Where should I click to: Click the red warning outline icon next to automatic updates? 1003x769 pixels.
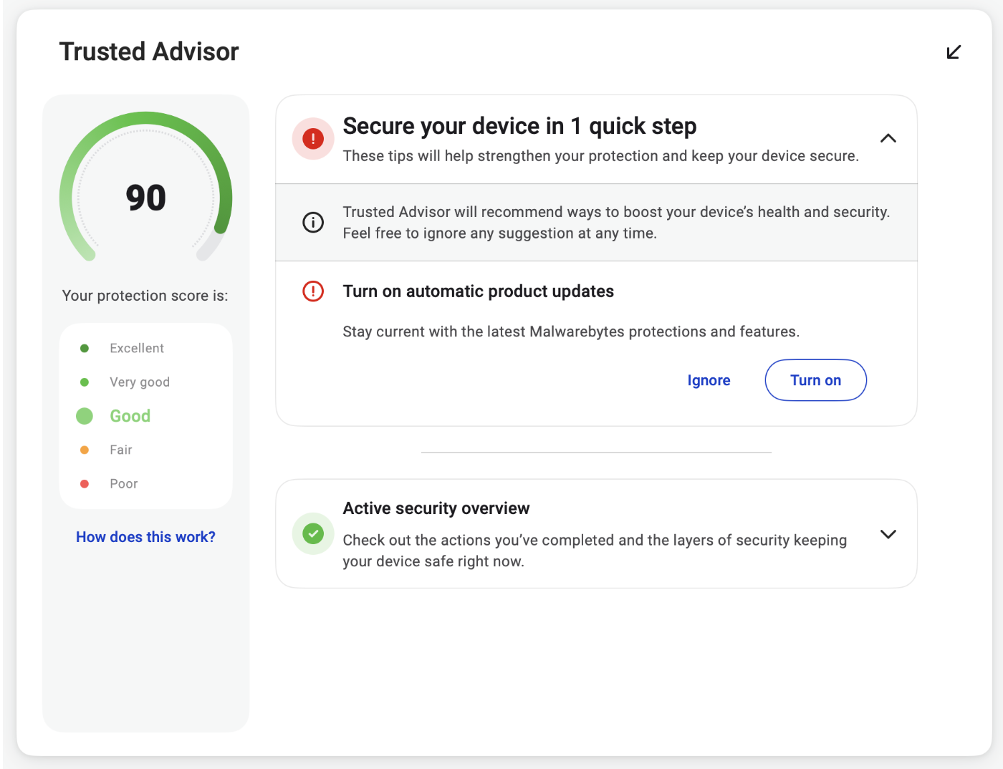pyautogui.click(x=313, y=291)
